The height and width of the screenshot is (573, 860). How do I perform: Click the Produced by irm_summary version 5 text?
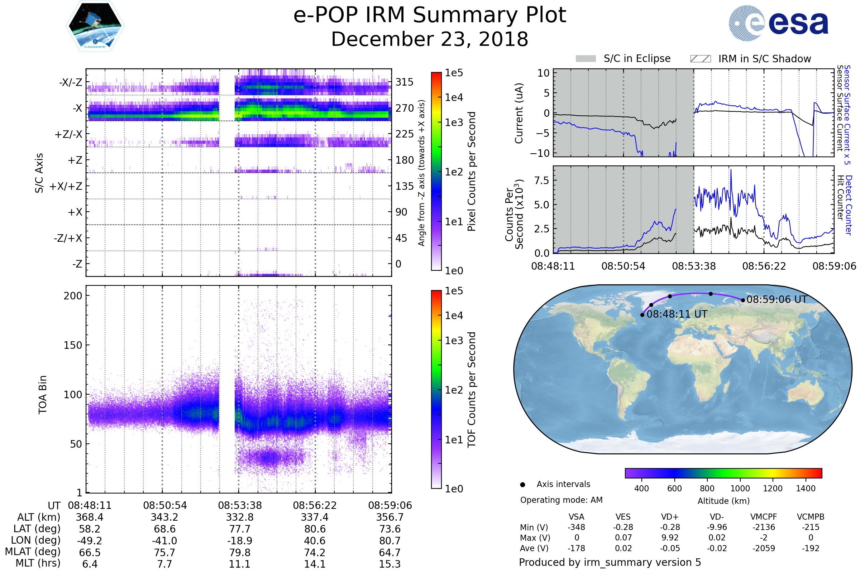pyautogui.click(x=610, y=562)
